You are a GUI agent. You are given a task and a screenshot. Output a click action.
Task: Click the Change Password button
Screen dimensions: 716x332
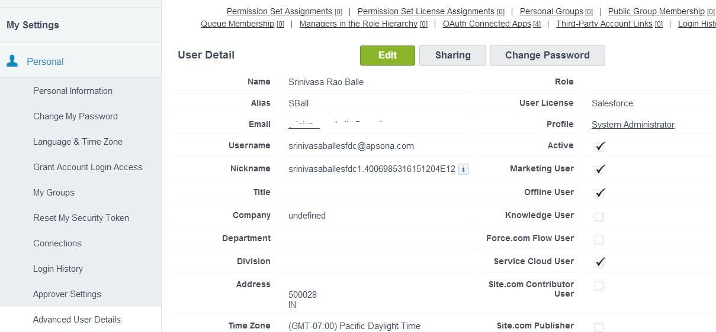coord(547,55)
